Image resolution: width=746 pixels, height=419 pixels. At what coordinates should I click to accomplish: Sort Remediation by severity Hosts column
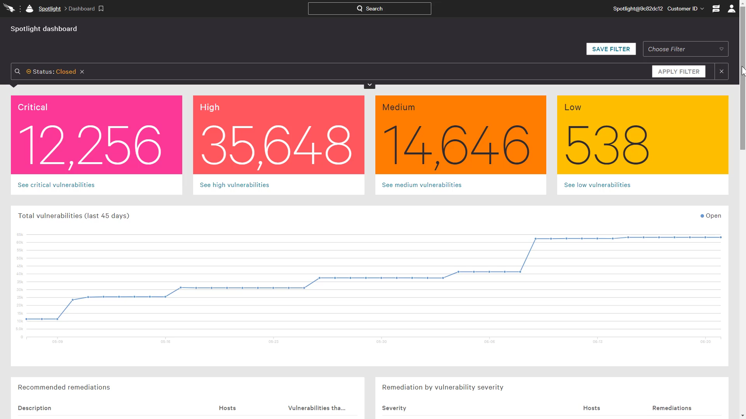(x=591, y=408)
